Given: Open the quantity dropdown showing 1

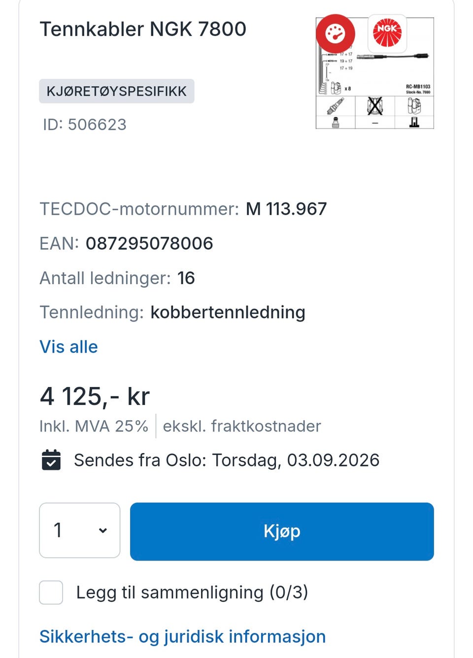Looking at the screenshot, I should 80,530.
